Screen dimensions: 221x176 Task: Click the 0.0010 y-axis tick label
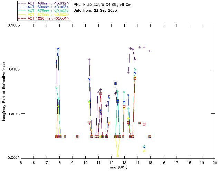(13, 114)
